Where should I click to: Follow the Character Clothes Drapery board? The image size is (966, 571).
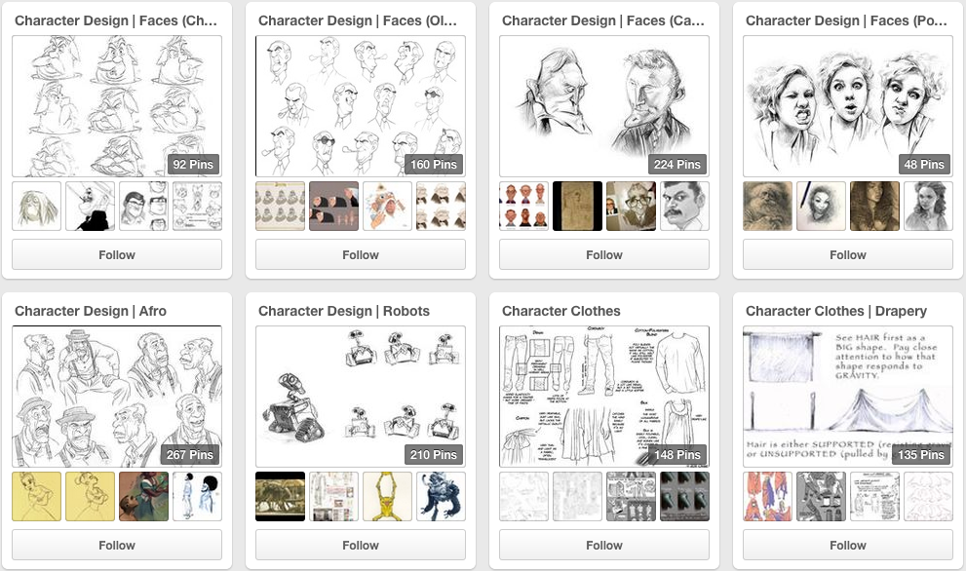tap(848, 545)
